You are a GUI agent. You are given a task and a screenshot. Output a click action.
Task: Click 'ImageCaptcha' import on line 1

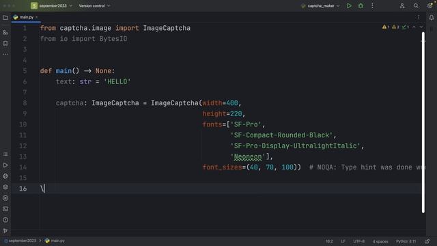coord(167,28)
